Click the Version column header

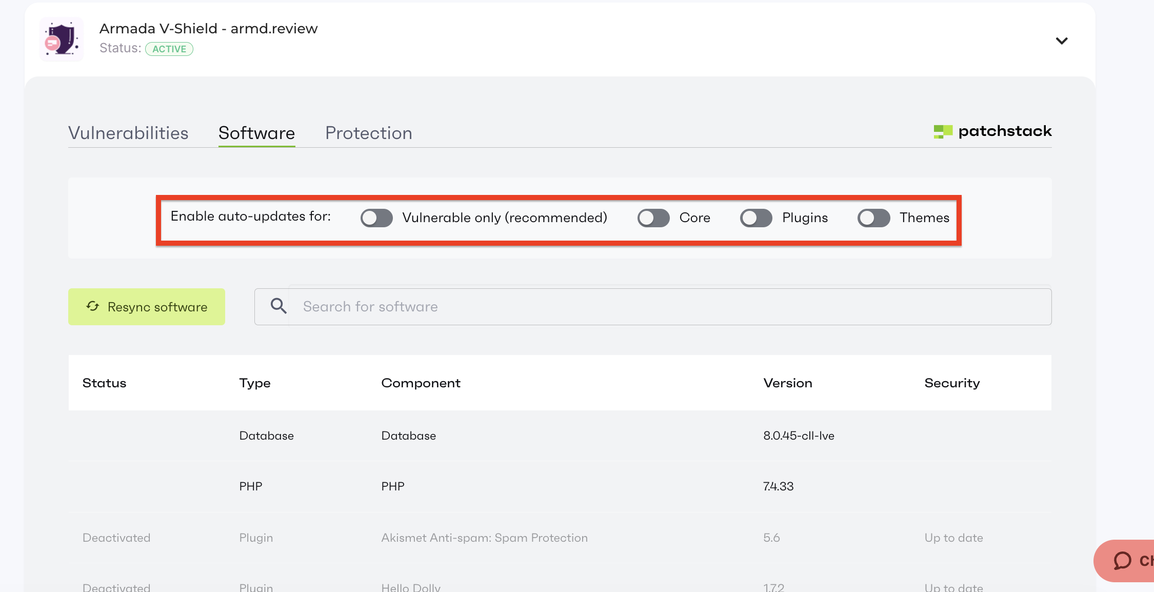pyautogui.click(x=788, y=383)
